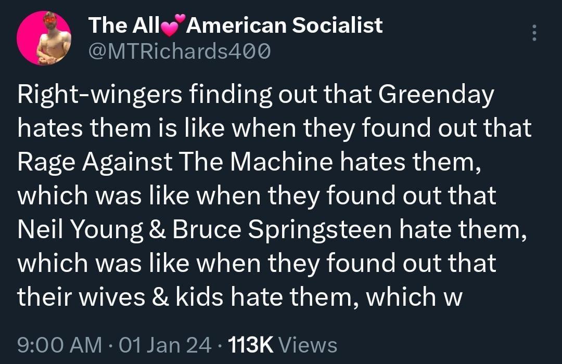Click the word "Socialist" in the display name
The height and width of the screenshot is (364, 562).
337,25
